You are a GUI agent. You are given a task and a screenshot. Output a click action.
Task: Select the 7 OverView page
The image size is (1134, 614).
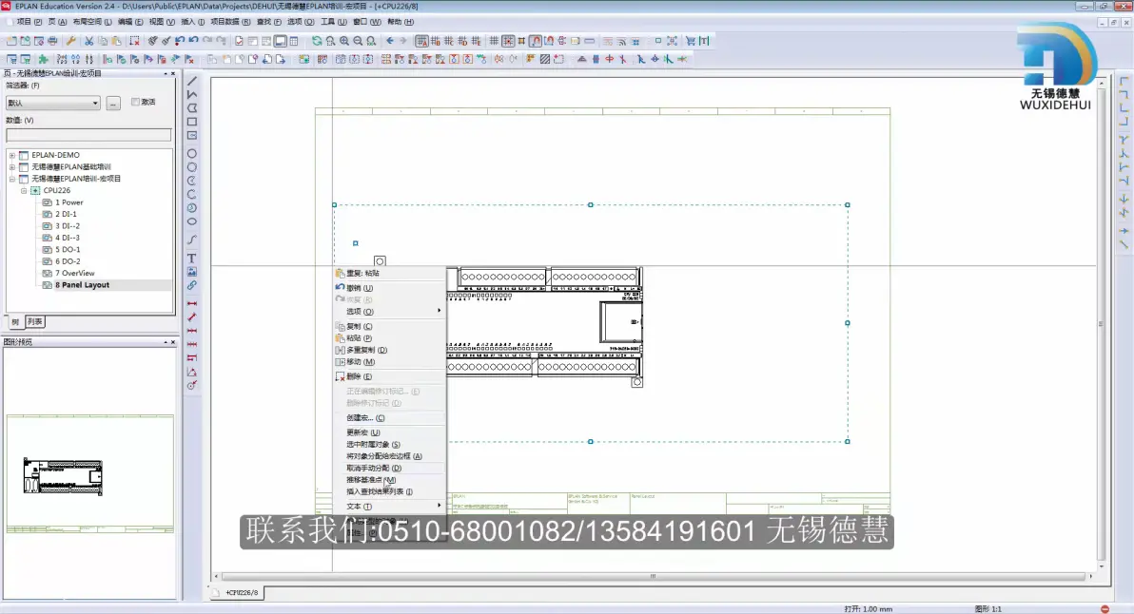74,274
